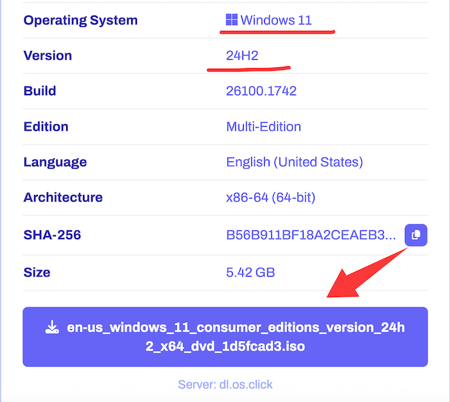
Task: Click the Build row label
Action: (40, 91)
